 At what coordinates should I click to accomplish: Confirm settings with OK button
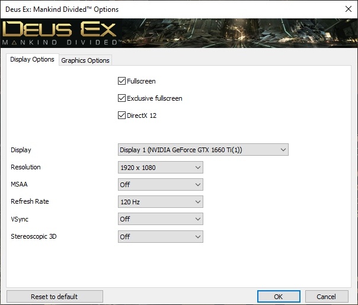pyautogui.click(x=279, y=297)
